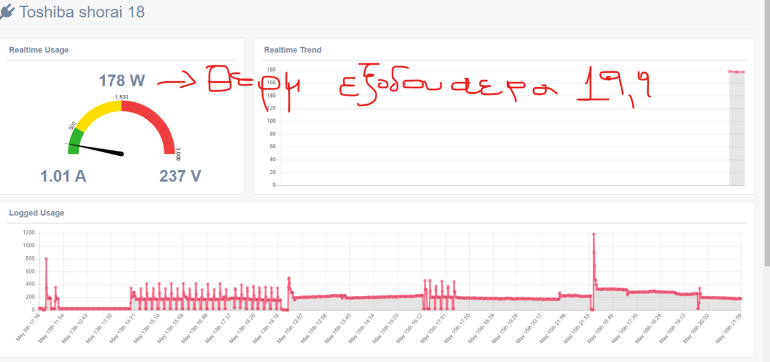Click the May 15th 16:12 x-axis label
This screenshot has width=770, height=362.
pos(408,329)
